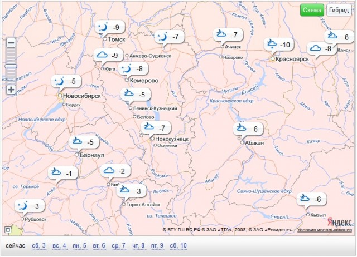357x257 pixels.
Task: Open the Условия использования link
Action: coord(325,230)
